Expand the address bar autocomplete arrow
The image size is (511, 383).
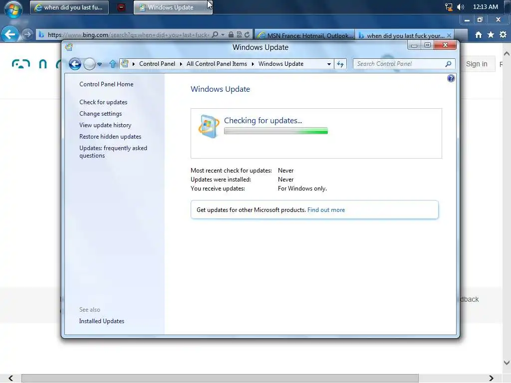[223, 34]
